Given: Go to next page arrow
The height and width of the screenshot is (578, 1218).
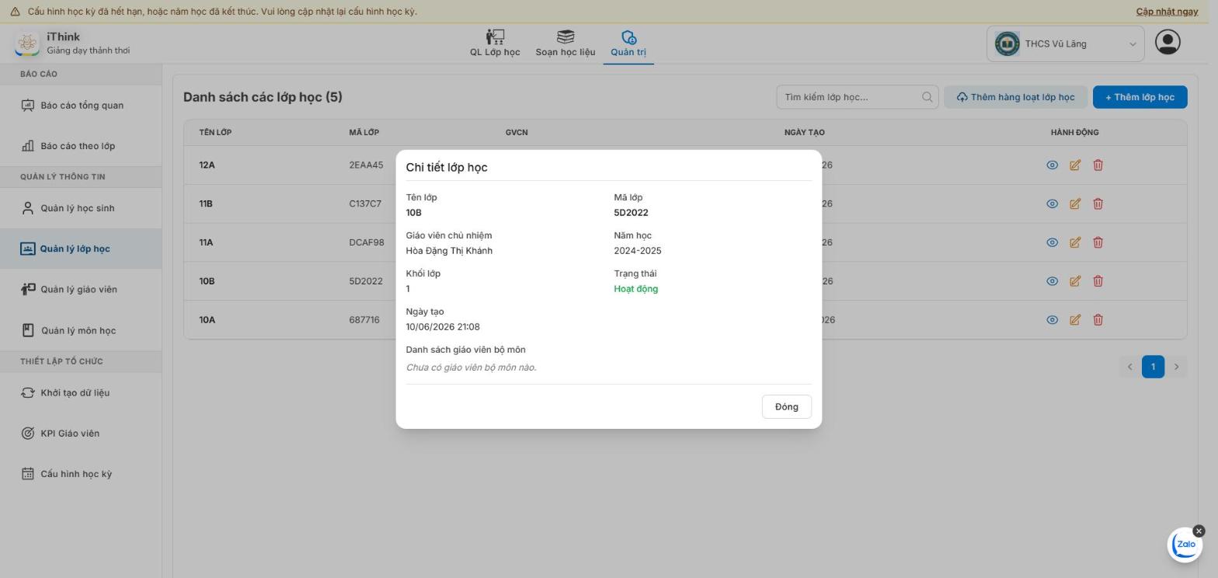Looking at the screenshot, I should pos(1177,367).
